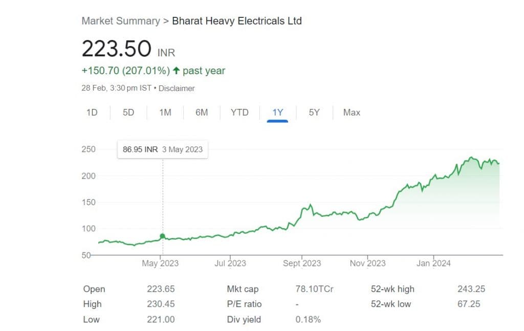Click the May 2023 axis label

point(161,263)
